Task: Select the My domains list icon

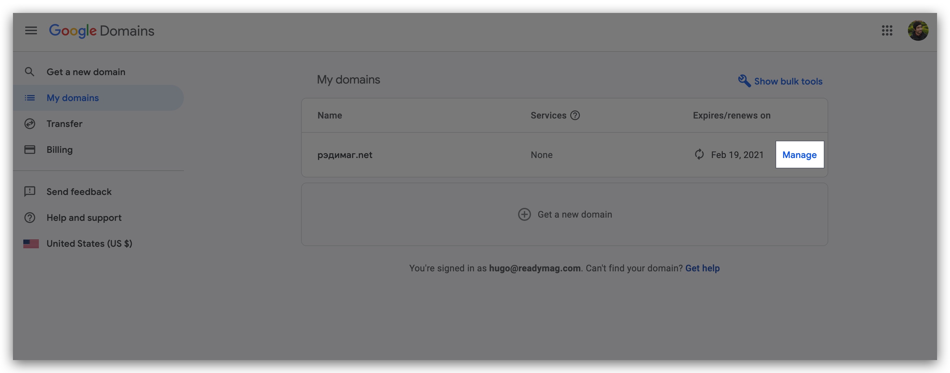Action: 30,97
